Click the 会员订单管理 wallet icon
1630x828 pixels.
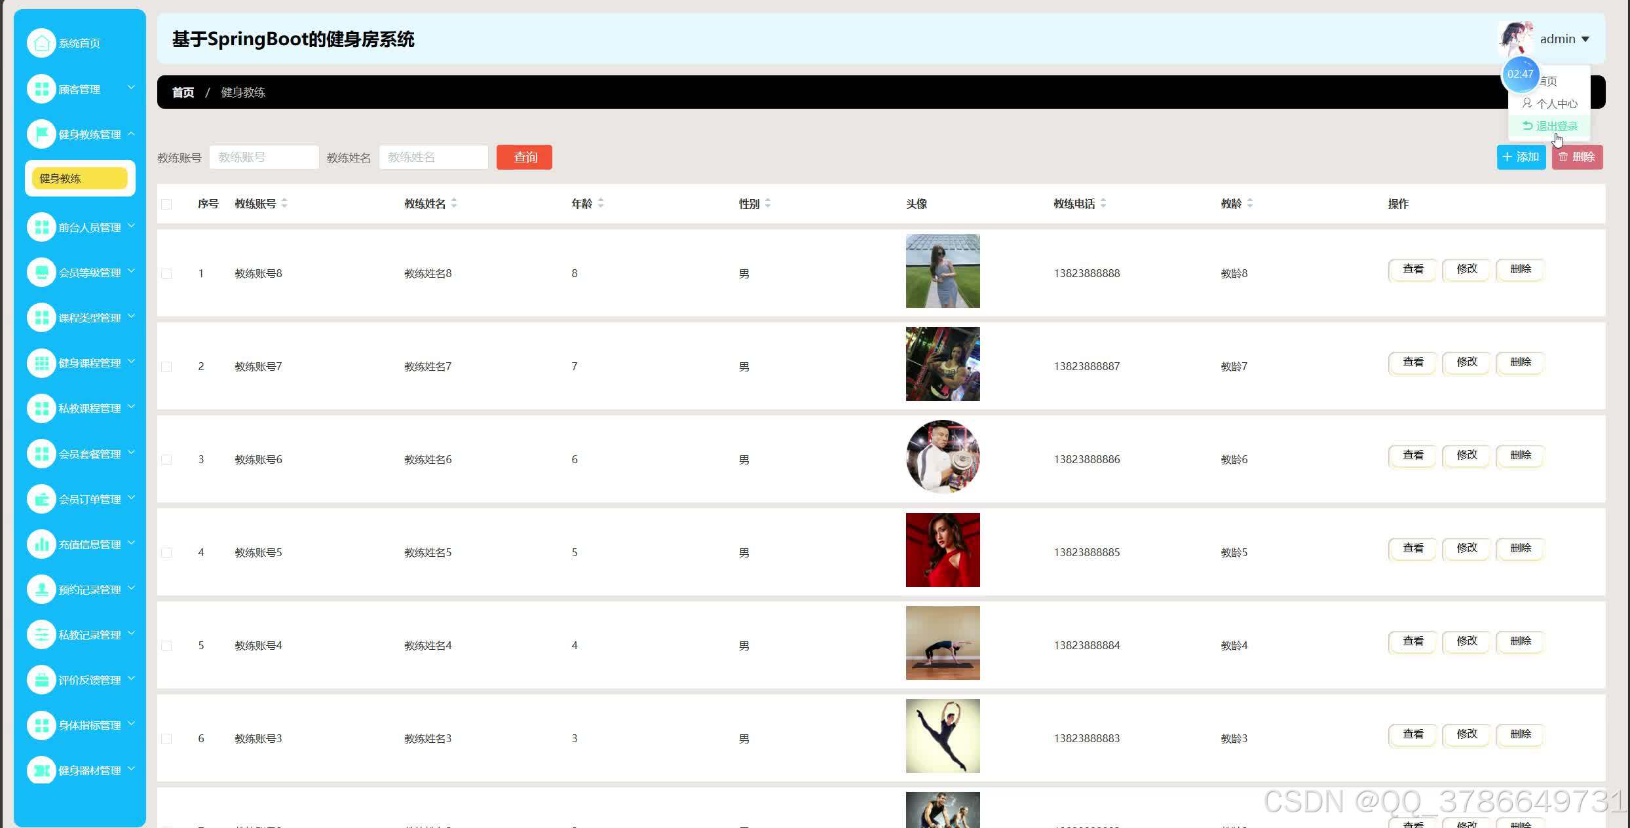[x=41, y=499]
